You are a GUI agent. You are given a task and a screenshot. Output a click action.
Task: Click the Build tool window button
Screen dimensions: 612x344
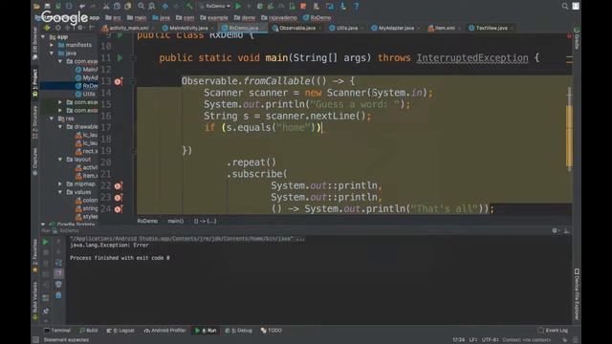tap(89, 331)
